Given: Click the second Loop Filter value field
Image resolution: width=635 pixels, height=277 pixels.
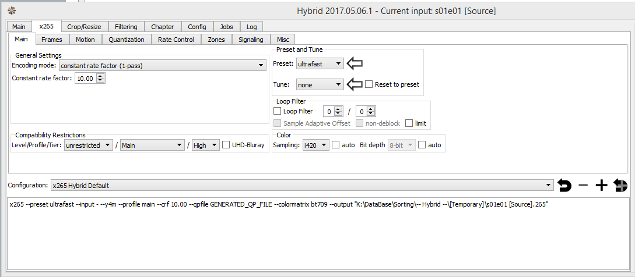Looking at the screenshot, I should tap(363, 111).
